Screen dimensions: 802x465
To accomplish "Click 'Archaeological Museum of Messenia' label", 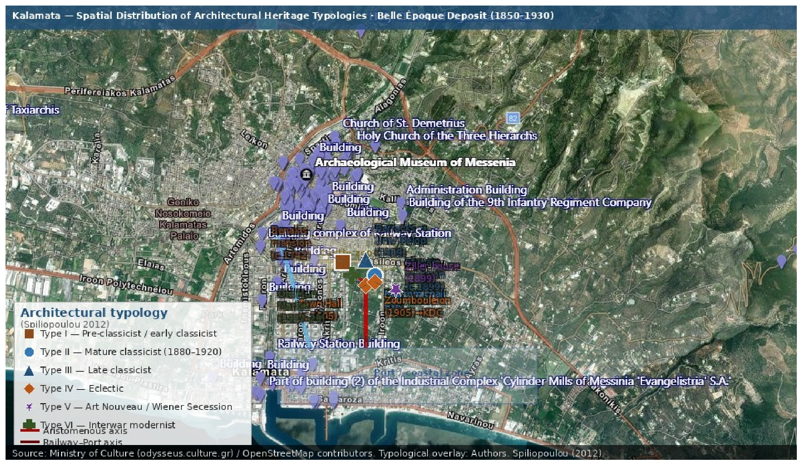I will pyautogui.click(x=415, y=163).
